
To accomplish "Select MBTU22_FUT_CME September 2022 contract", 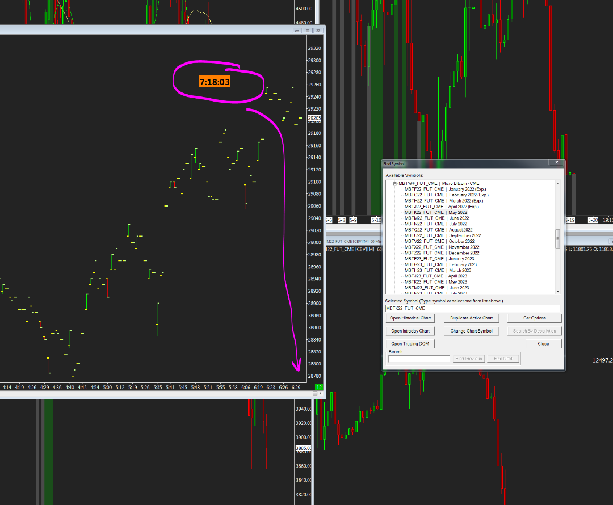I will pos(443,235).
